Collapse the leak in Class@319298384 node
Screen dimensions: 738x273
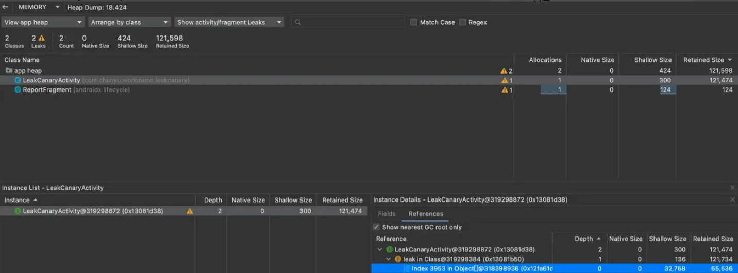389,259
